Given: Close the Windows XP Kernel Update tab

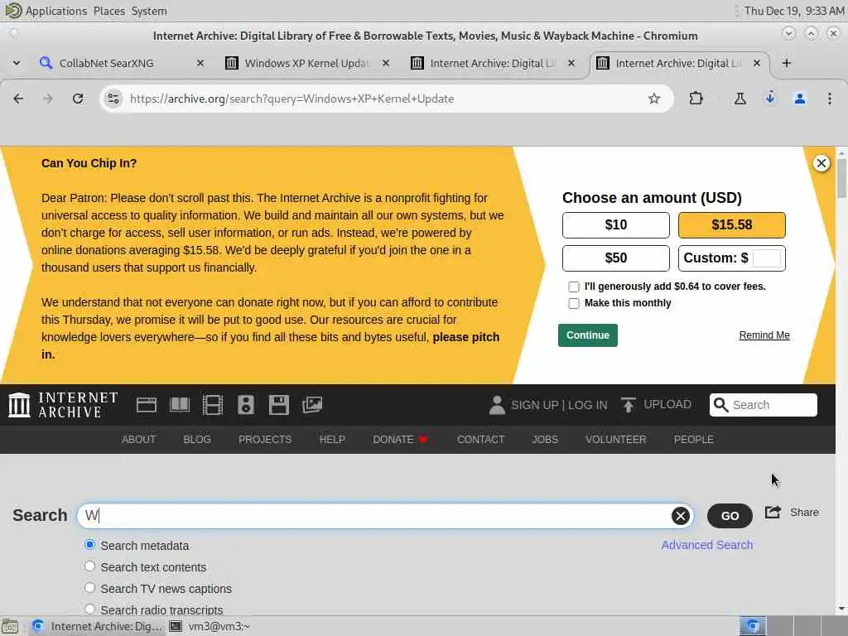Looking at the screenshot, I should coord(386,63).
